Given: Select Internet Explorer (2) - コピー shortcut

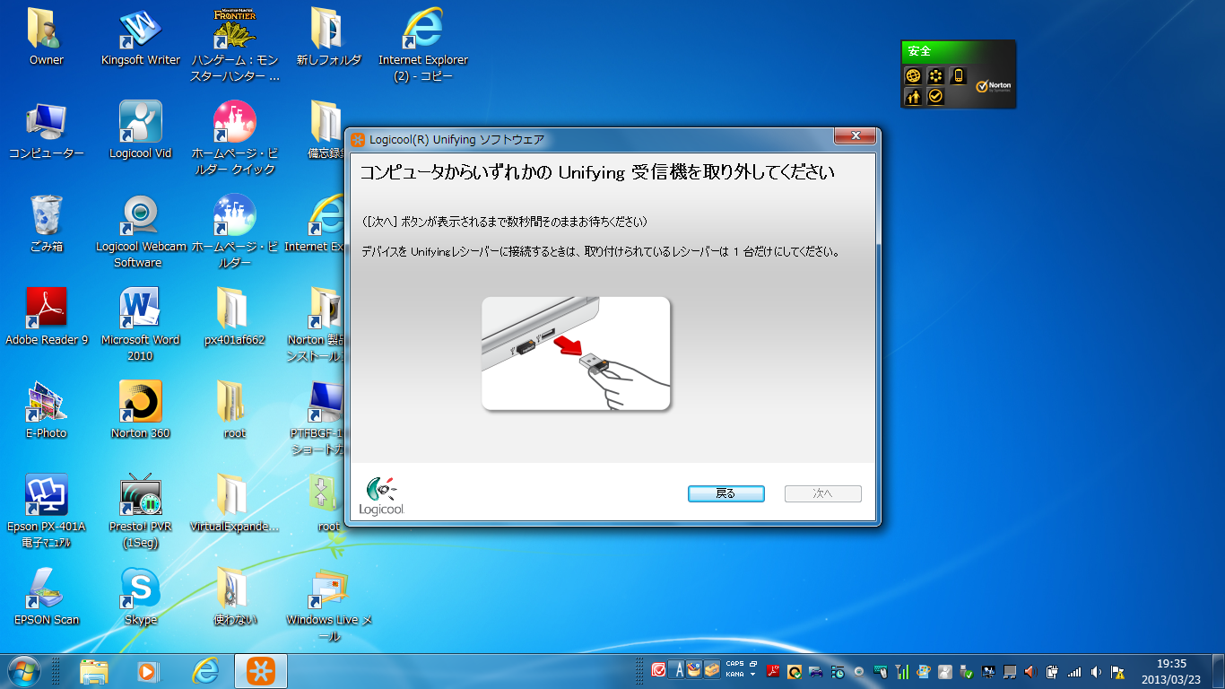Looking at the screenshot, I should (423, 46).
